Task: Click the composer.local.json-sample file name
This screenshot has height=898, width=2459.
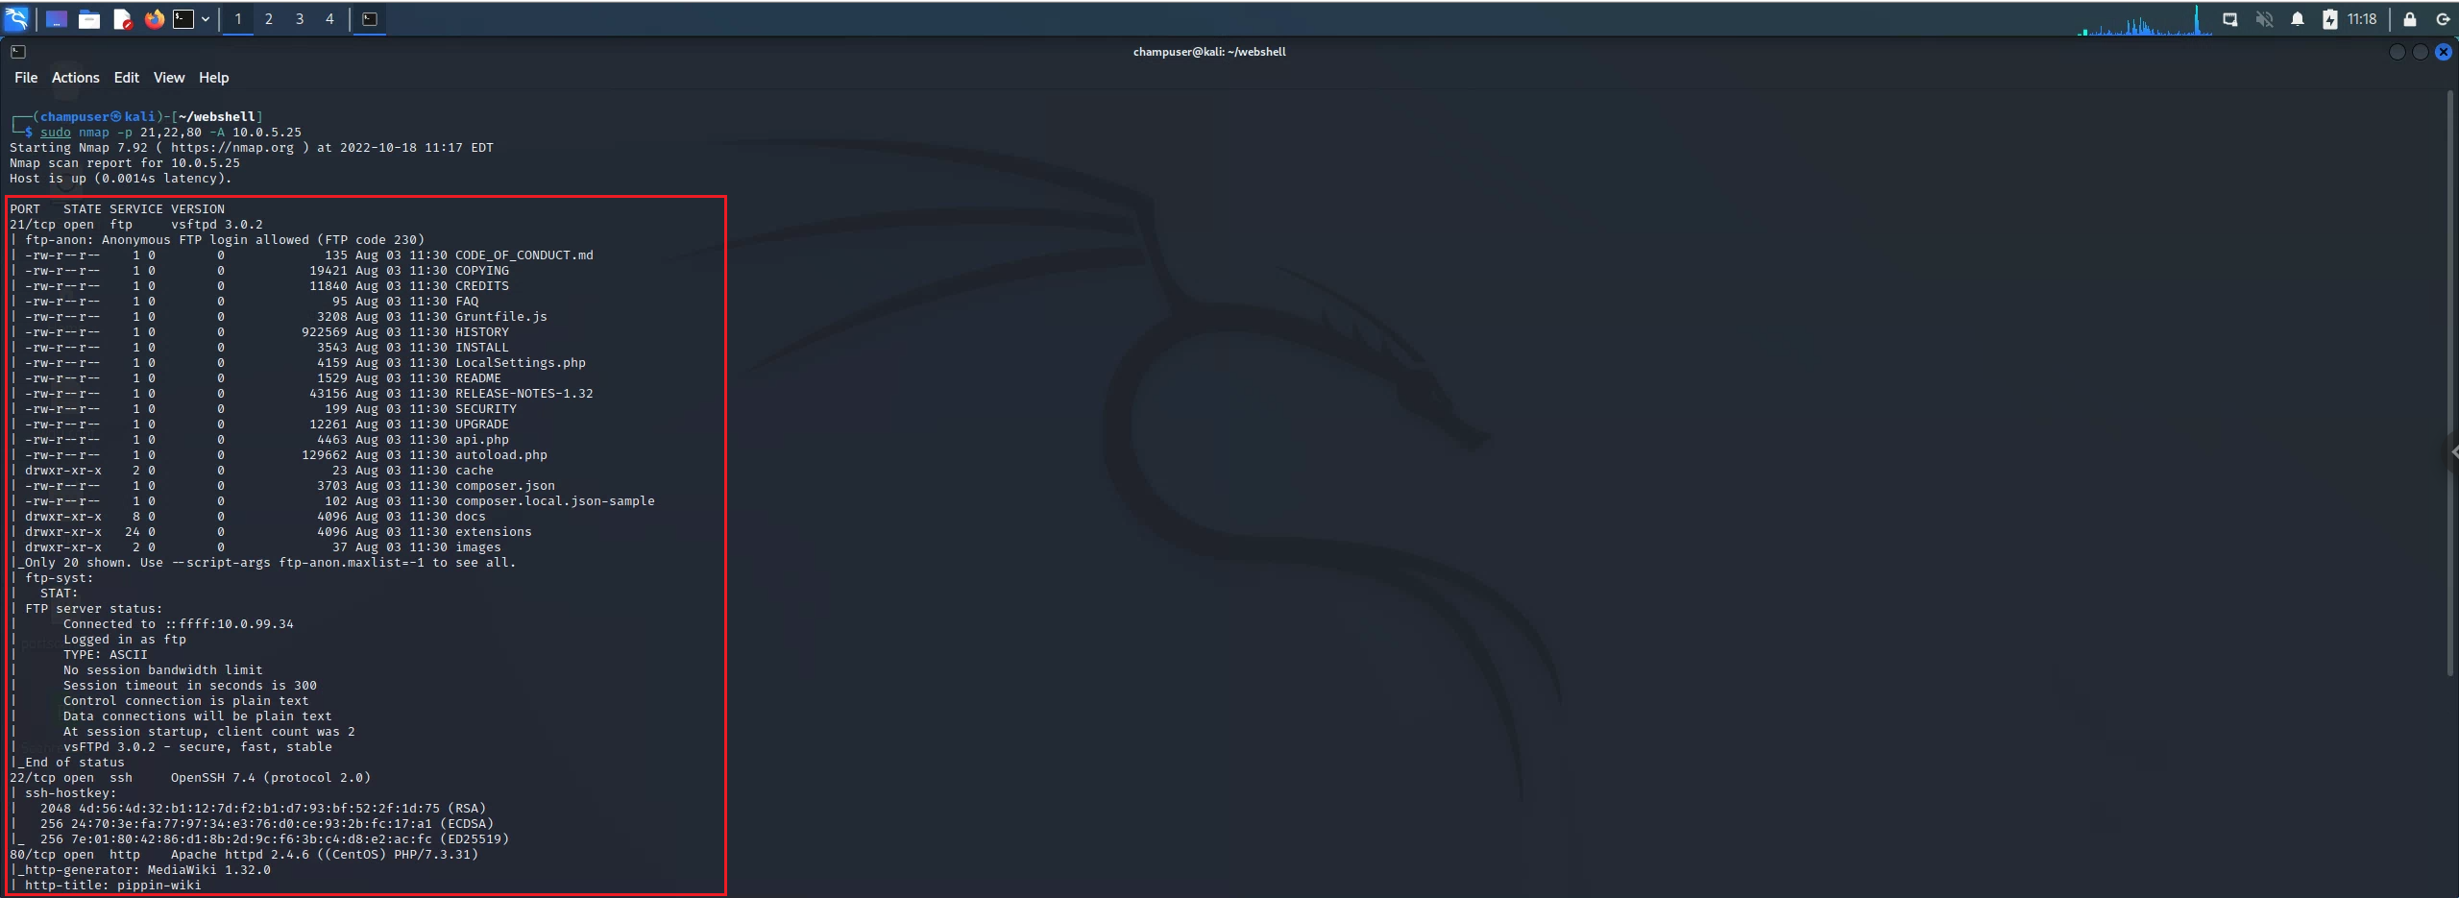Action: [x=555, y=501]
